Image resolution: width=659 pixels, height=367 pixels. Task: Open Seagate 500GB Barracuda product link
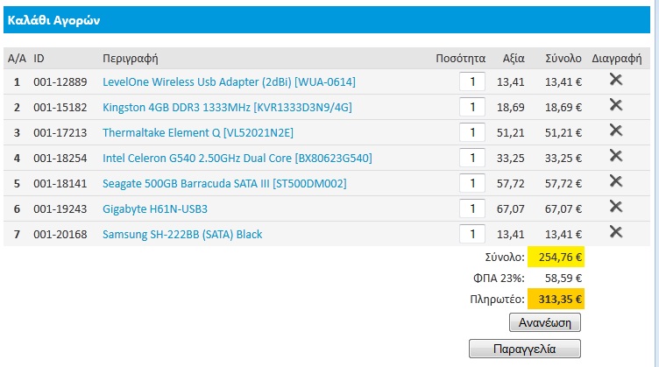coord(224,184)
